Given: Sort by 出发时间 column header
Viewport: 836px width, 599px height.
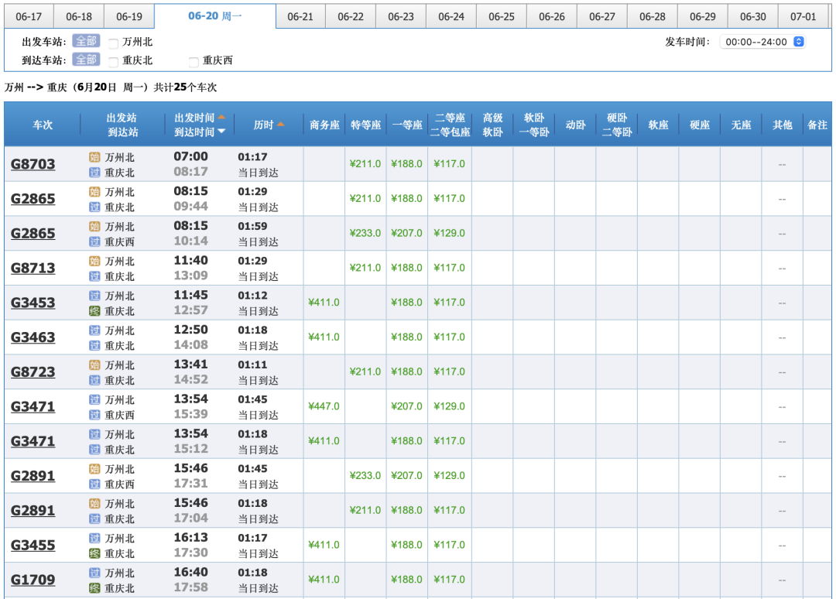Looking at the screenshot, I should (x=194, y=118).
